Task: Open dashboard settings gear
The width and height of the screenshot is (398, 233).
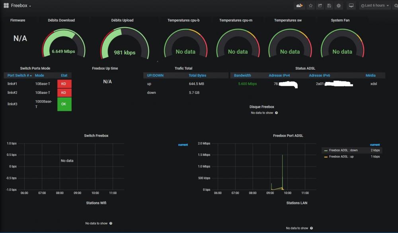Action: [x=339, y=6]
